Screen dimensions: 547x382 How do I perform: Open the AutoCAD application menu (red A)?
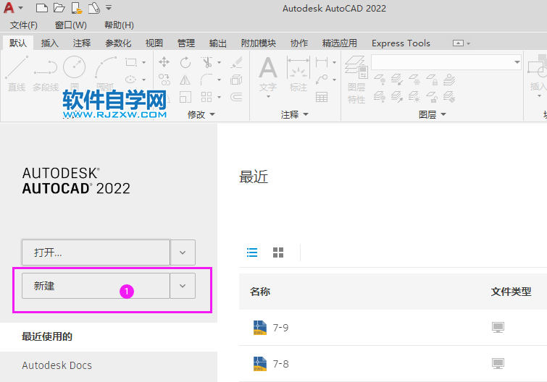tap(9, 8)
